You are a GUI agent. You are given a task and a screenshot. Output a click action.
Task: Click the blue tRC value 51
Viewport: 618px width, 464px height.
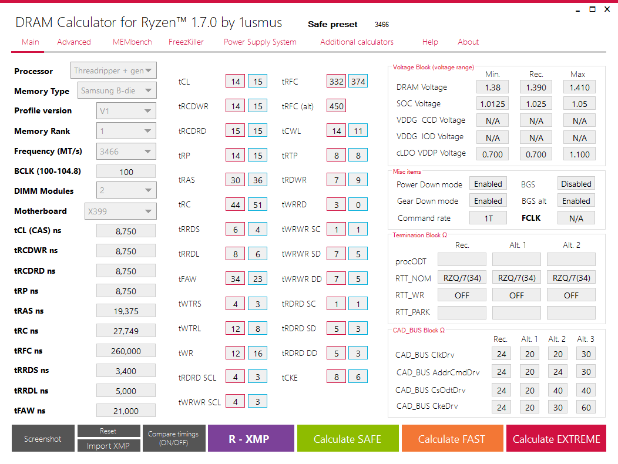pos(257,204)
